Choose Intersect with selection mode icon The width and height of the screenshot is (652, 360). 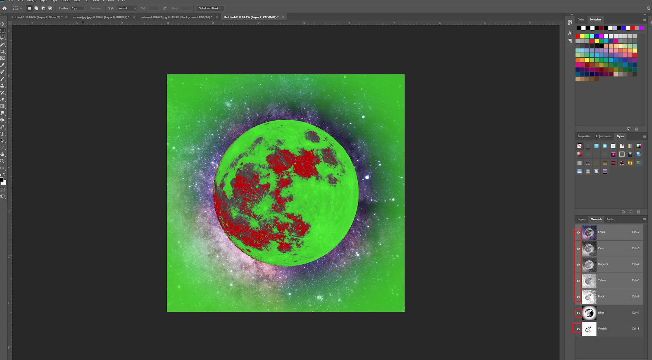point(50,8)
